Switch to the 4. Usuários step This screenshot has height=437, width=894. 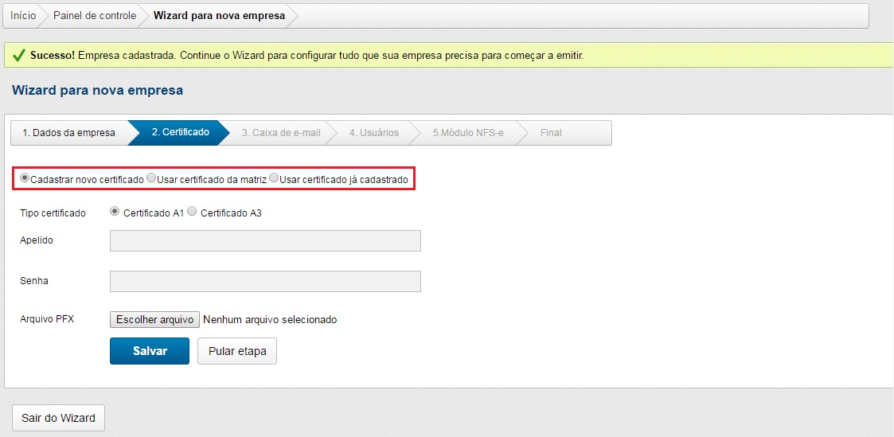(373, 133)
